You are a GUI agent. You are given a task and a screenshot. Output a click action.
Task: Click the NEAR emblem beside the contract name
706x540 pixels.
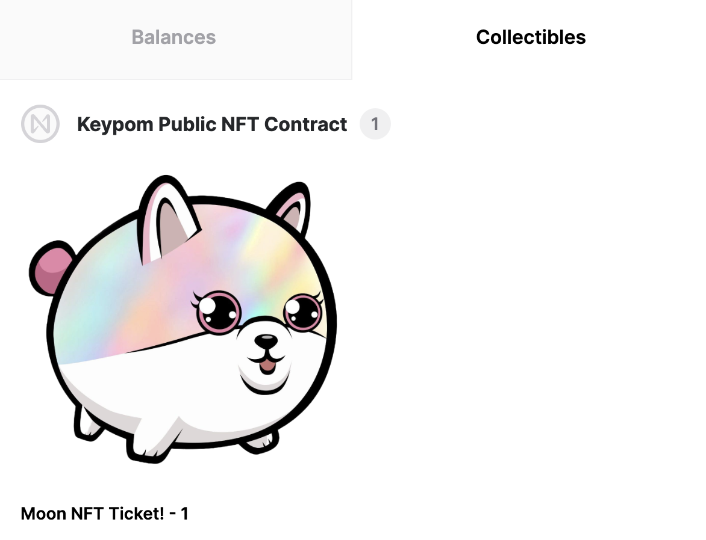40,123
